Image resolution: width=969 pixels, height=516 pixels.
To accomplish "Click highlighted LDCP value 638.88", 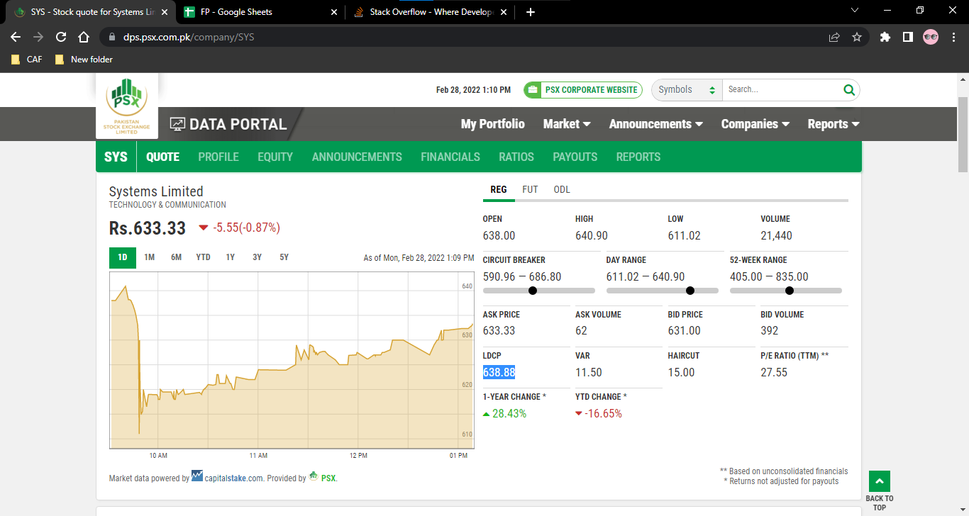I will click(499, 372).
